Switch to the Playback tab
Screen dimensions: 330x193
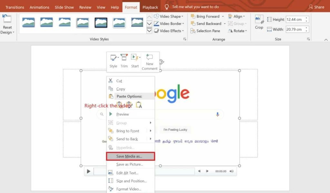[150, 7]
